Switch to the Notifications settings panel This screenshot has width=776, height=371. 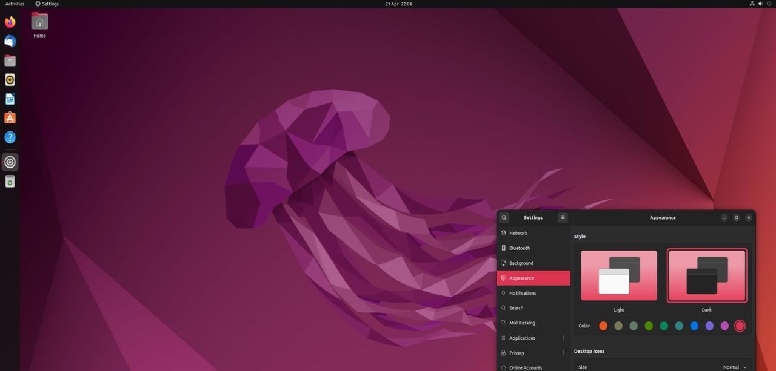tap(522, 293)
